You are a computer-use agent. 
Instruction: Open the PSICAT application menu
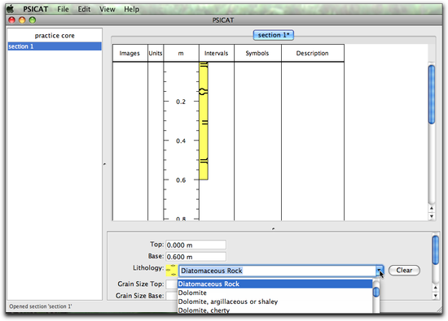pos(35,9)
